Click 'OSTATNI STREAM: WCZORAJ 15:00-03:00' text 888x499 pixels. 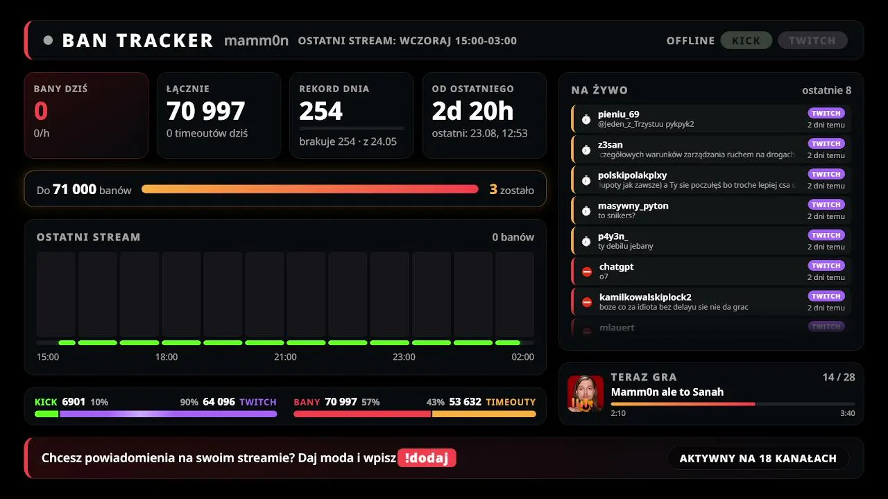click(407, 41)
